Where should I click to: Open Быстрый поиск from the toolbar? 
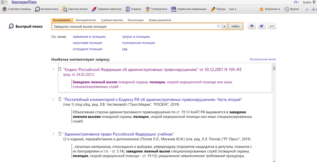(47, 9)
